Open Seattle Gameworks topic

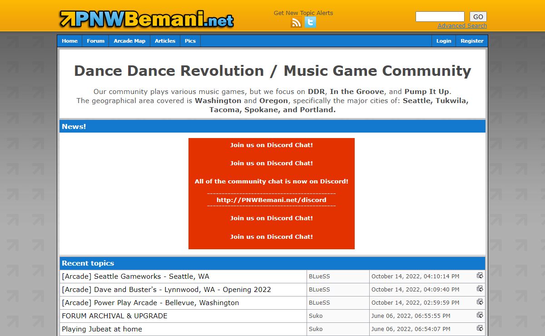point(135,276)
